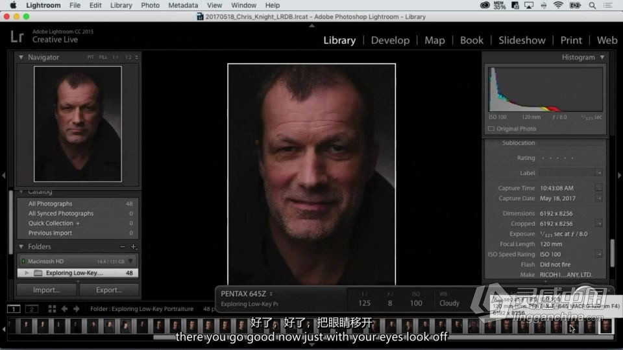Switch to the Develop module

(390, 40)
